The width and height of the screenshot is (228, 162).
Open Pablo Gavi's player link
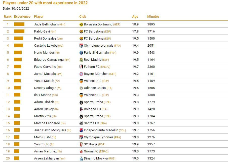click(x=42, y=31)
